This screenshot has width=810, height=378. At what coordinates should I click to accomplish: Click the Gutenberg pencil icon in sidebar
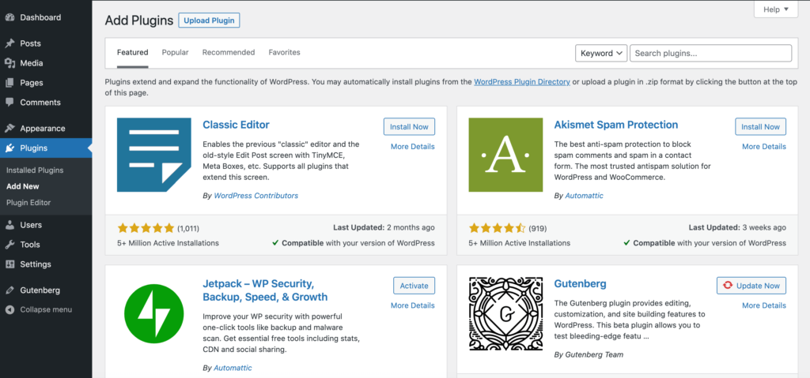tap(9, 290)
